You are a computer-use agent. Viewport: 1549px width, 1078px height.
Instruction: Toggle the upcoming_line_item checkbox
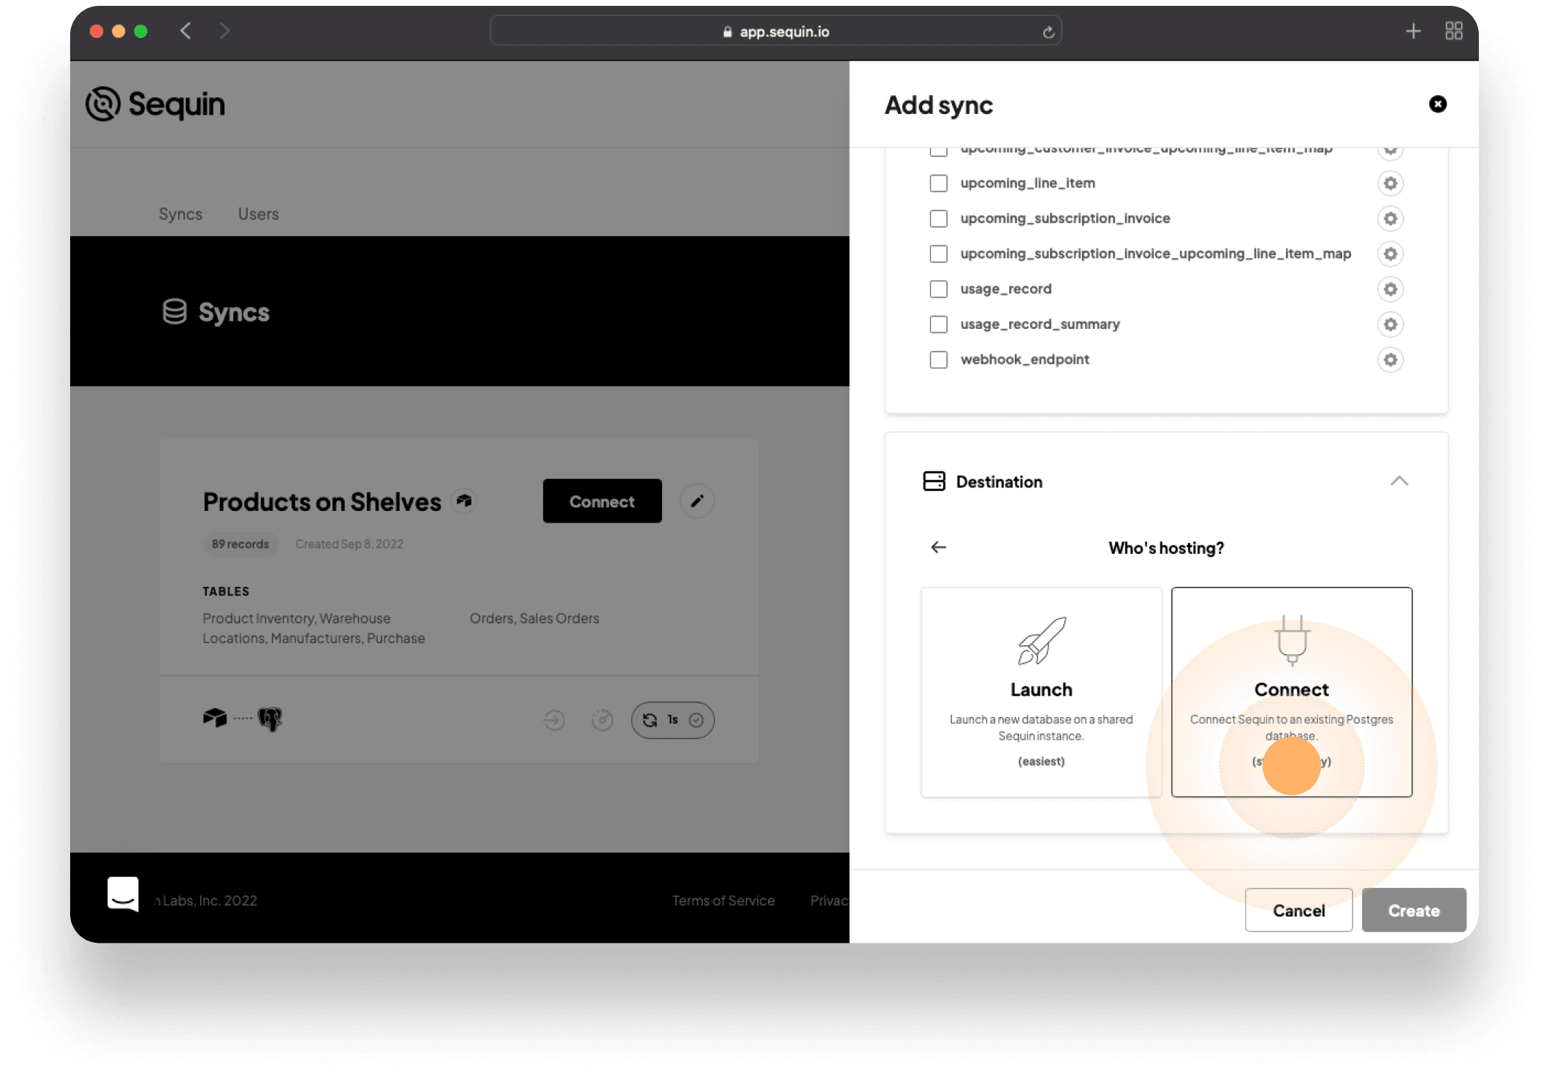pos(940,183)
